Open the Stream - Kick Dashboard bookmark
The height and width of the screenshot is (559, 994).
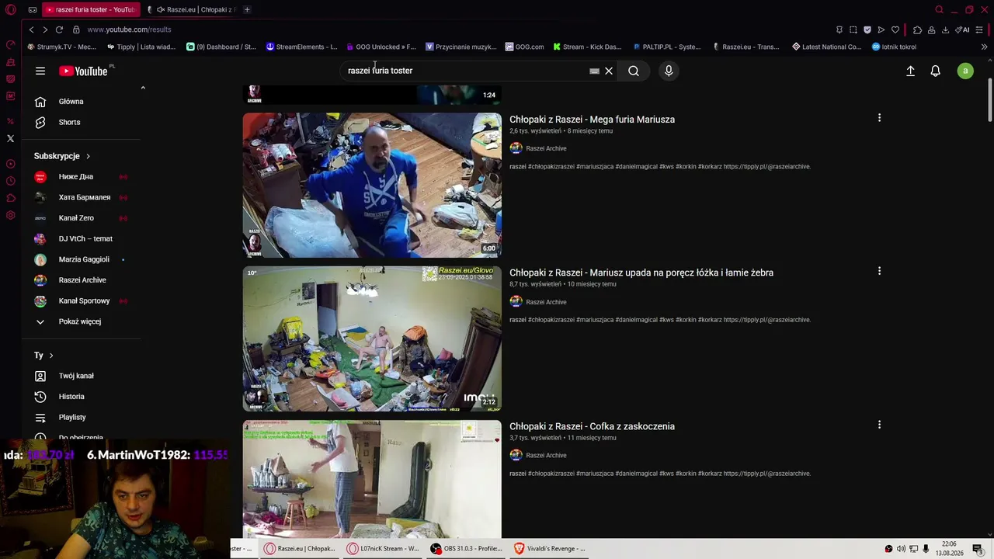[587, 47]
